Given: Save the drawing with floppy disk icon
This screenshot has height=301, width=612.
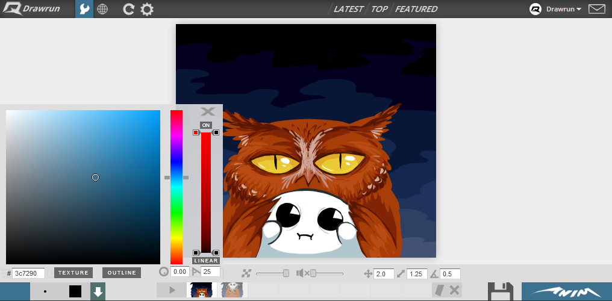Looking at the screenshot, I should point(501,291).
